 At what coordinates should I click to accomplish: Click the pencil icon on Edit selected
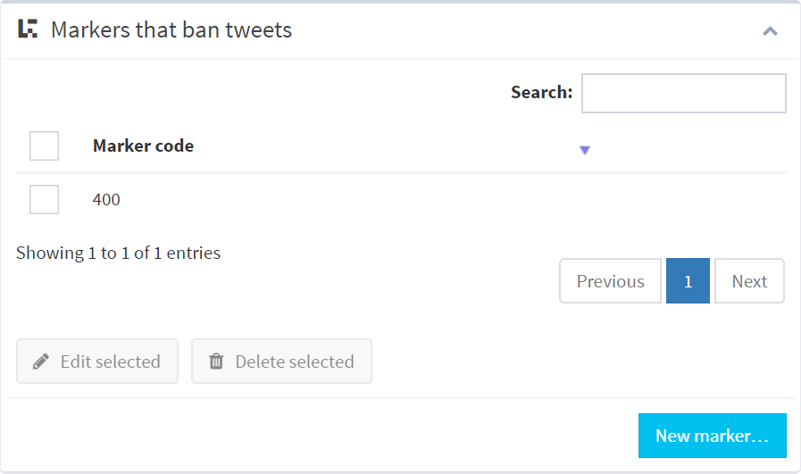click(41, 362)
